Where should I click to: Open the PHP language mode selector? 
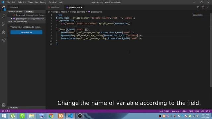point(197,111)
